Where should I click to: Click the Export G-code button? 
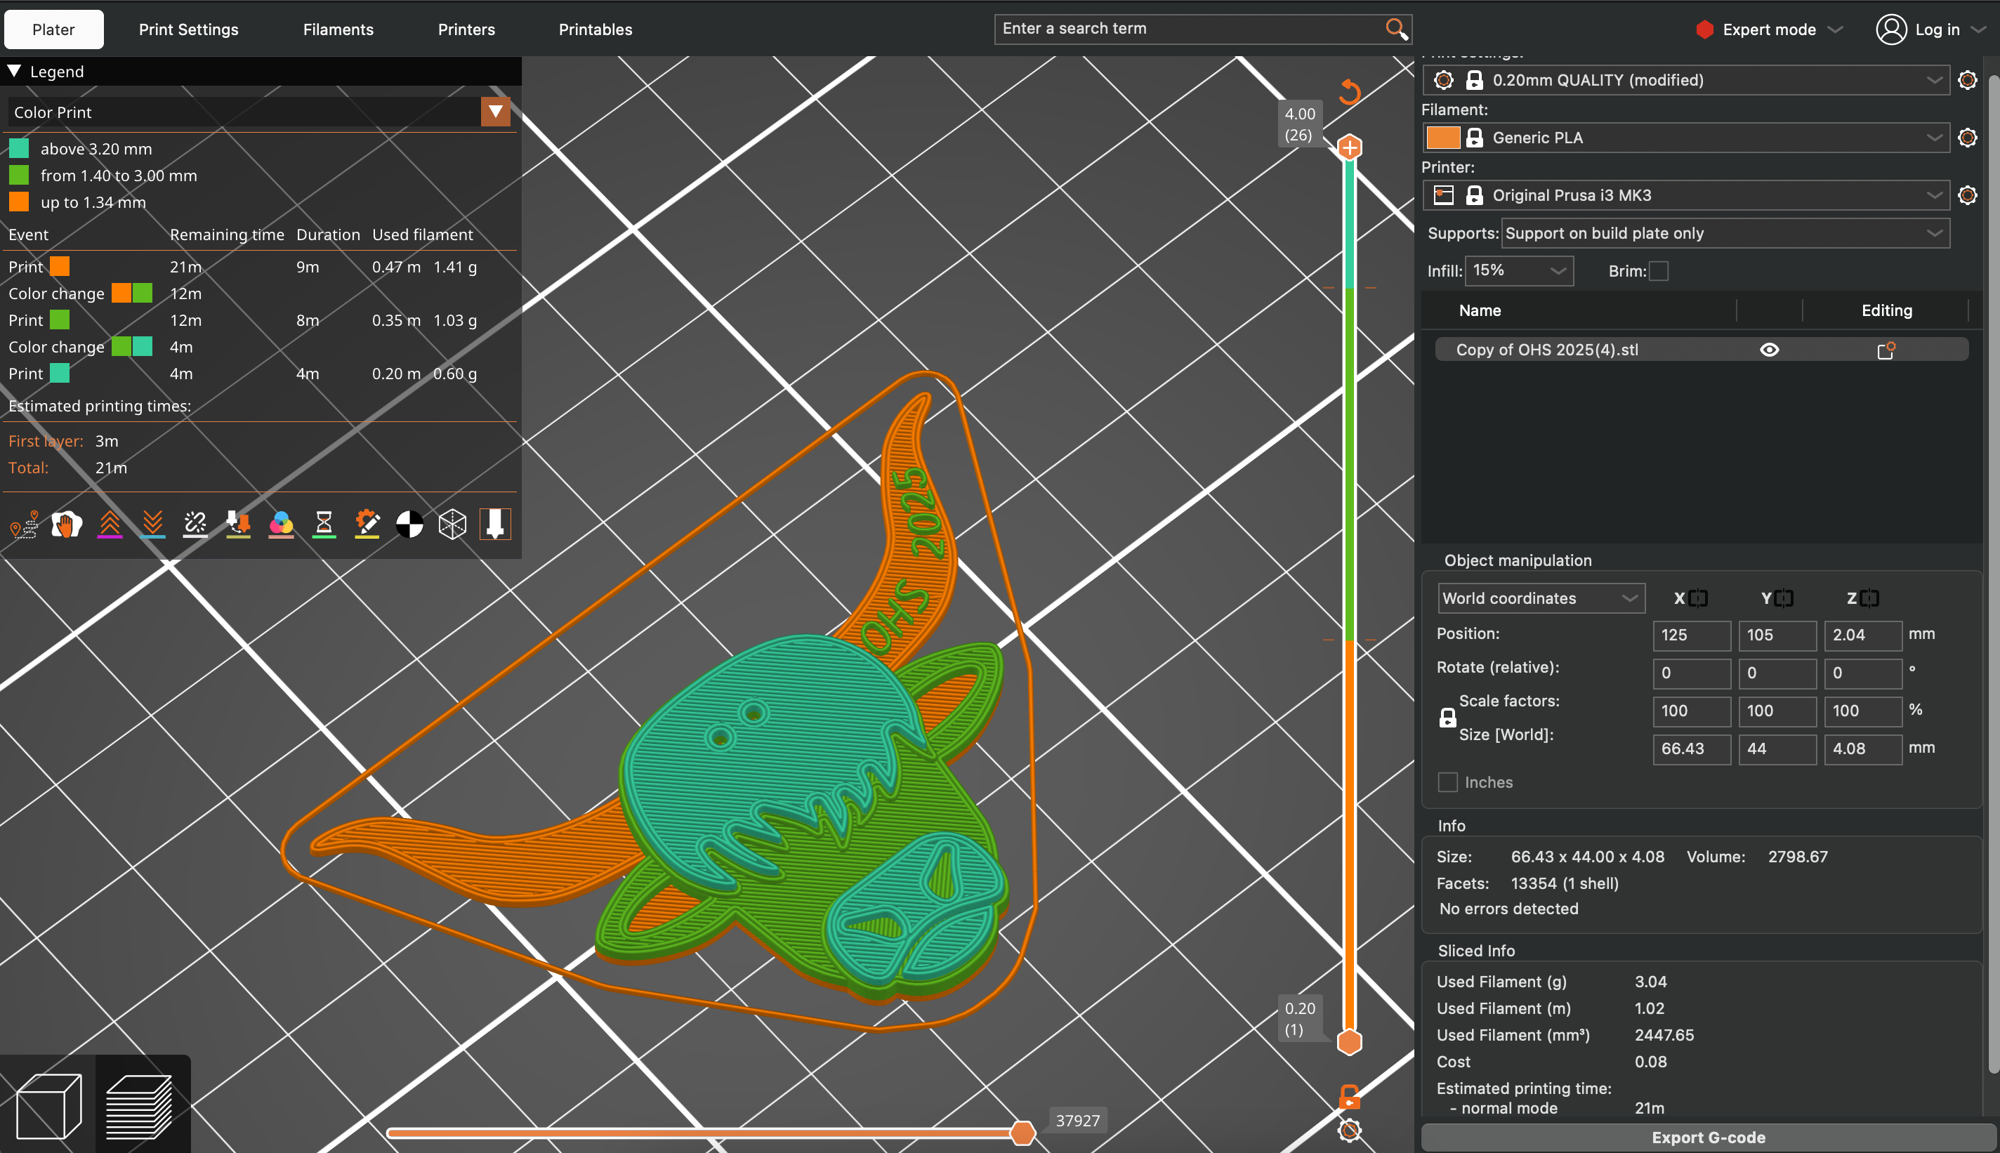click(1708, 1137)
